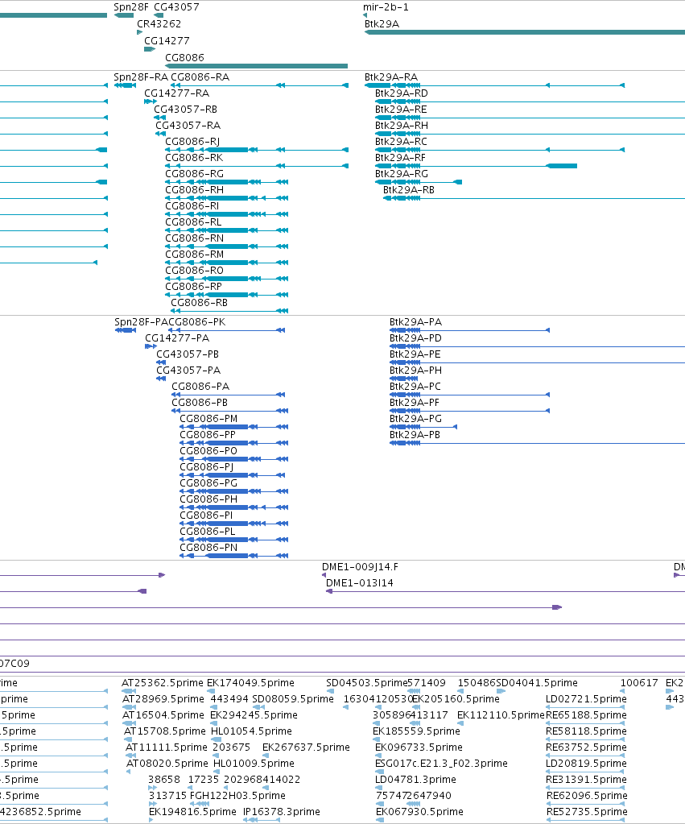Select the Btk29A-RD transcript label
Viewport: 685px width, 824px height.
point(402,93)
